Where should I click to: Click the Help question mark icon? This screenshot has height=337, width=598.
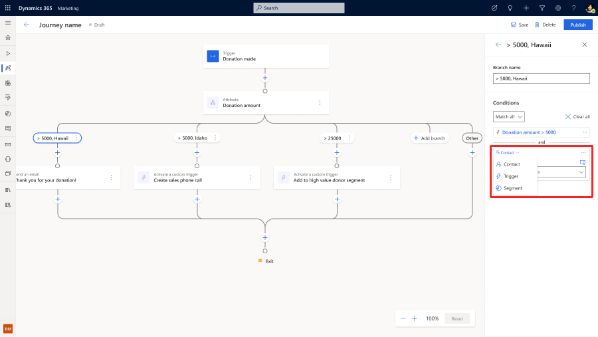click(573, 8)
